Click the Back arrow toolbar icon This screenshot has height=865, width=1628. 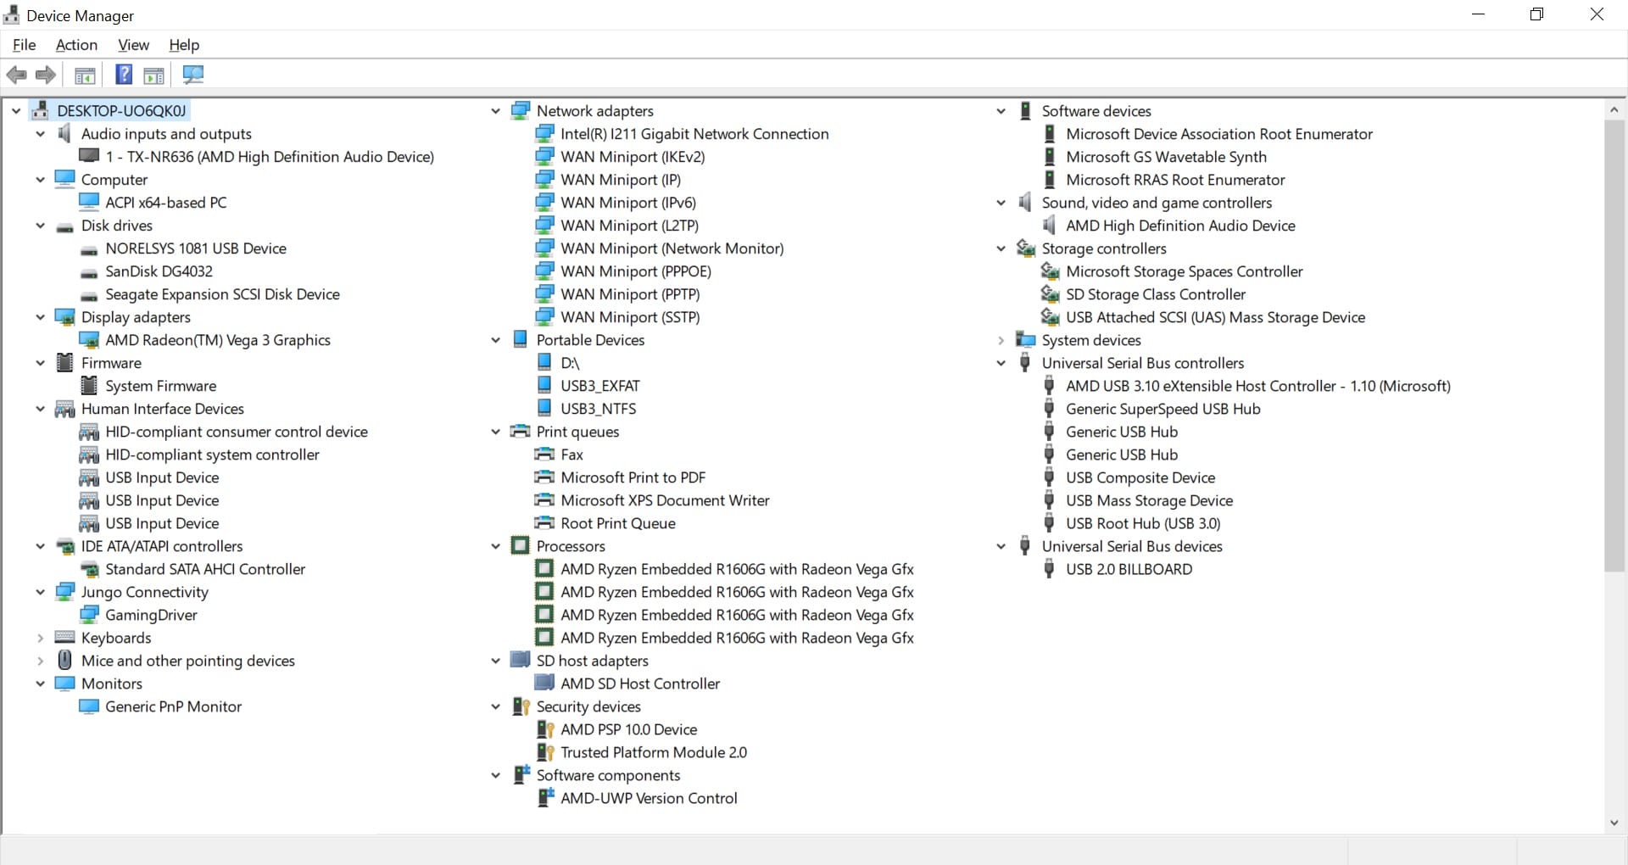16,75
